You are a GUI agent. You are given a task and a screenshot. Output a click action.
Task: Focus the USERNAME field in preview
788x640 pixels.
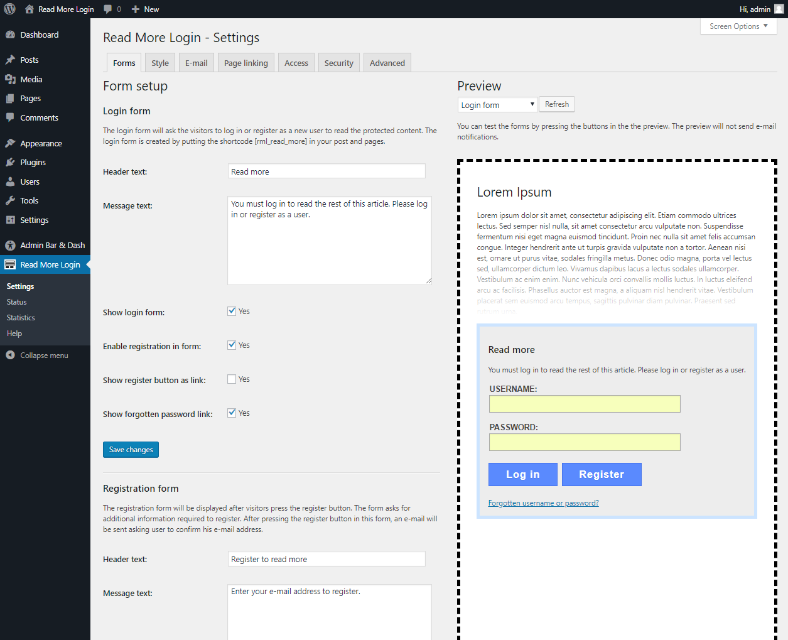coord(585,404)
